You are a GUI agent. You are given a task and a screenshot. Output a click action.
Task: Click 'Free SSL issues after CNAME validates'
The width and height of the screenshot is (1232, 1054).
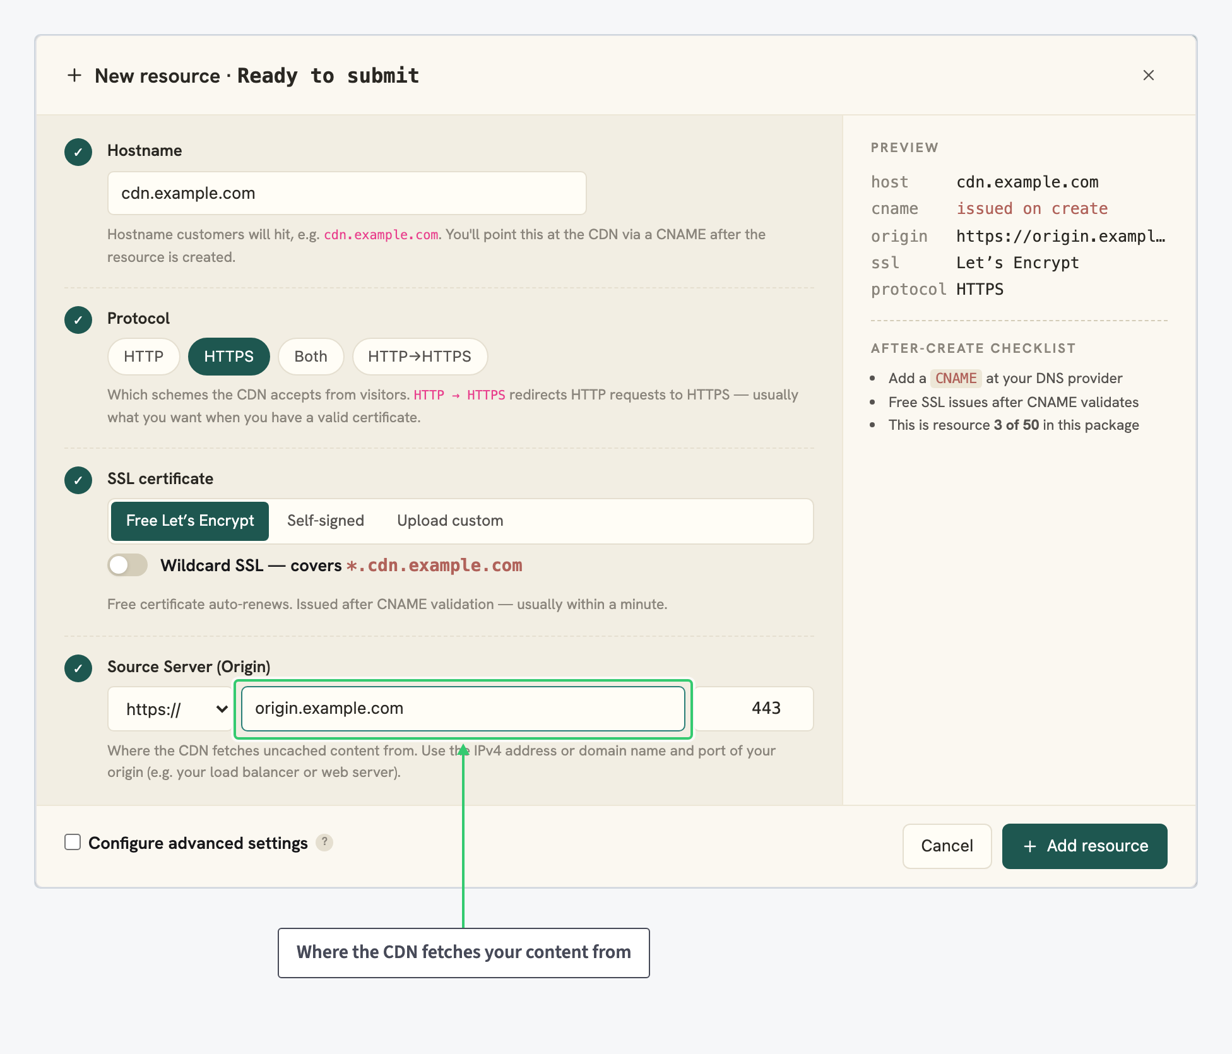point(1014,402)
